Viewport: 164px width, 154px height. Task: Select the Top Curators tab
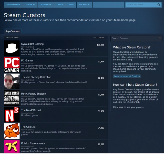point(13,31)
